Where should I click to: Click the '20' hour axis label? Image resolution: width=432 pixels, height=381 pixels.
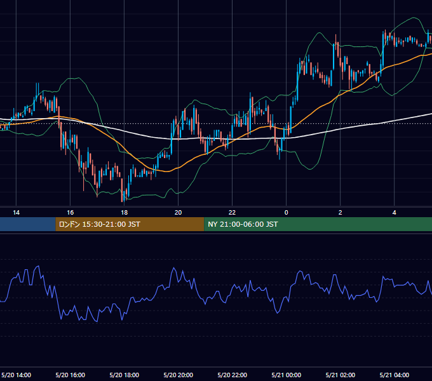pyautogui.click(x=179, y=213)
